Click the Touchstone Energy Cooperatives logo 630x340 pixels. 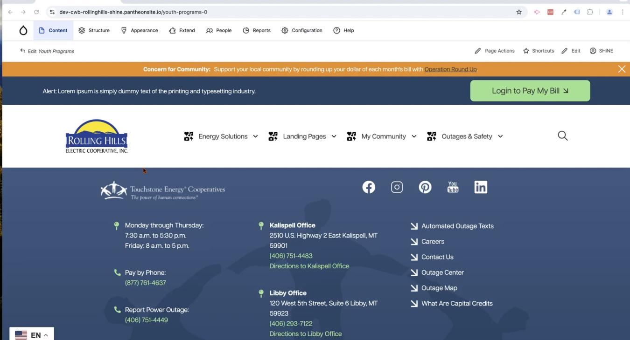tap(163, 190)
